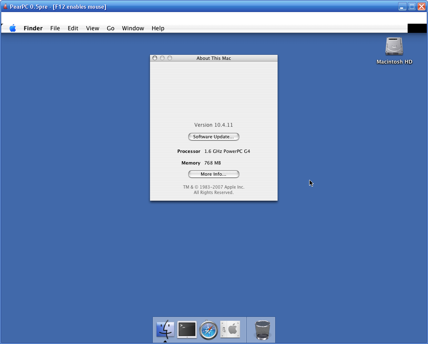Open the Help menu
428x344 pixels.
tap(158, 28)
